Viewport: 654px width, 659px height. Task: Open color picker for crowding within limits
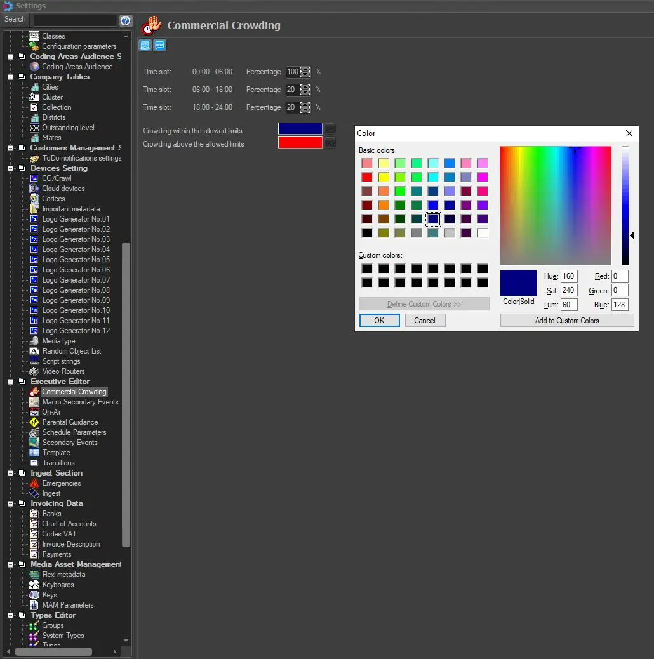tap(330, 129)
